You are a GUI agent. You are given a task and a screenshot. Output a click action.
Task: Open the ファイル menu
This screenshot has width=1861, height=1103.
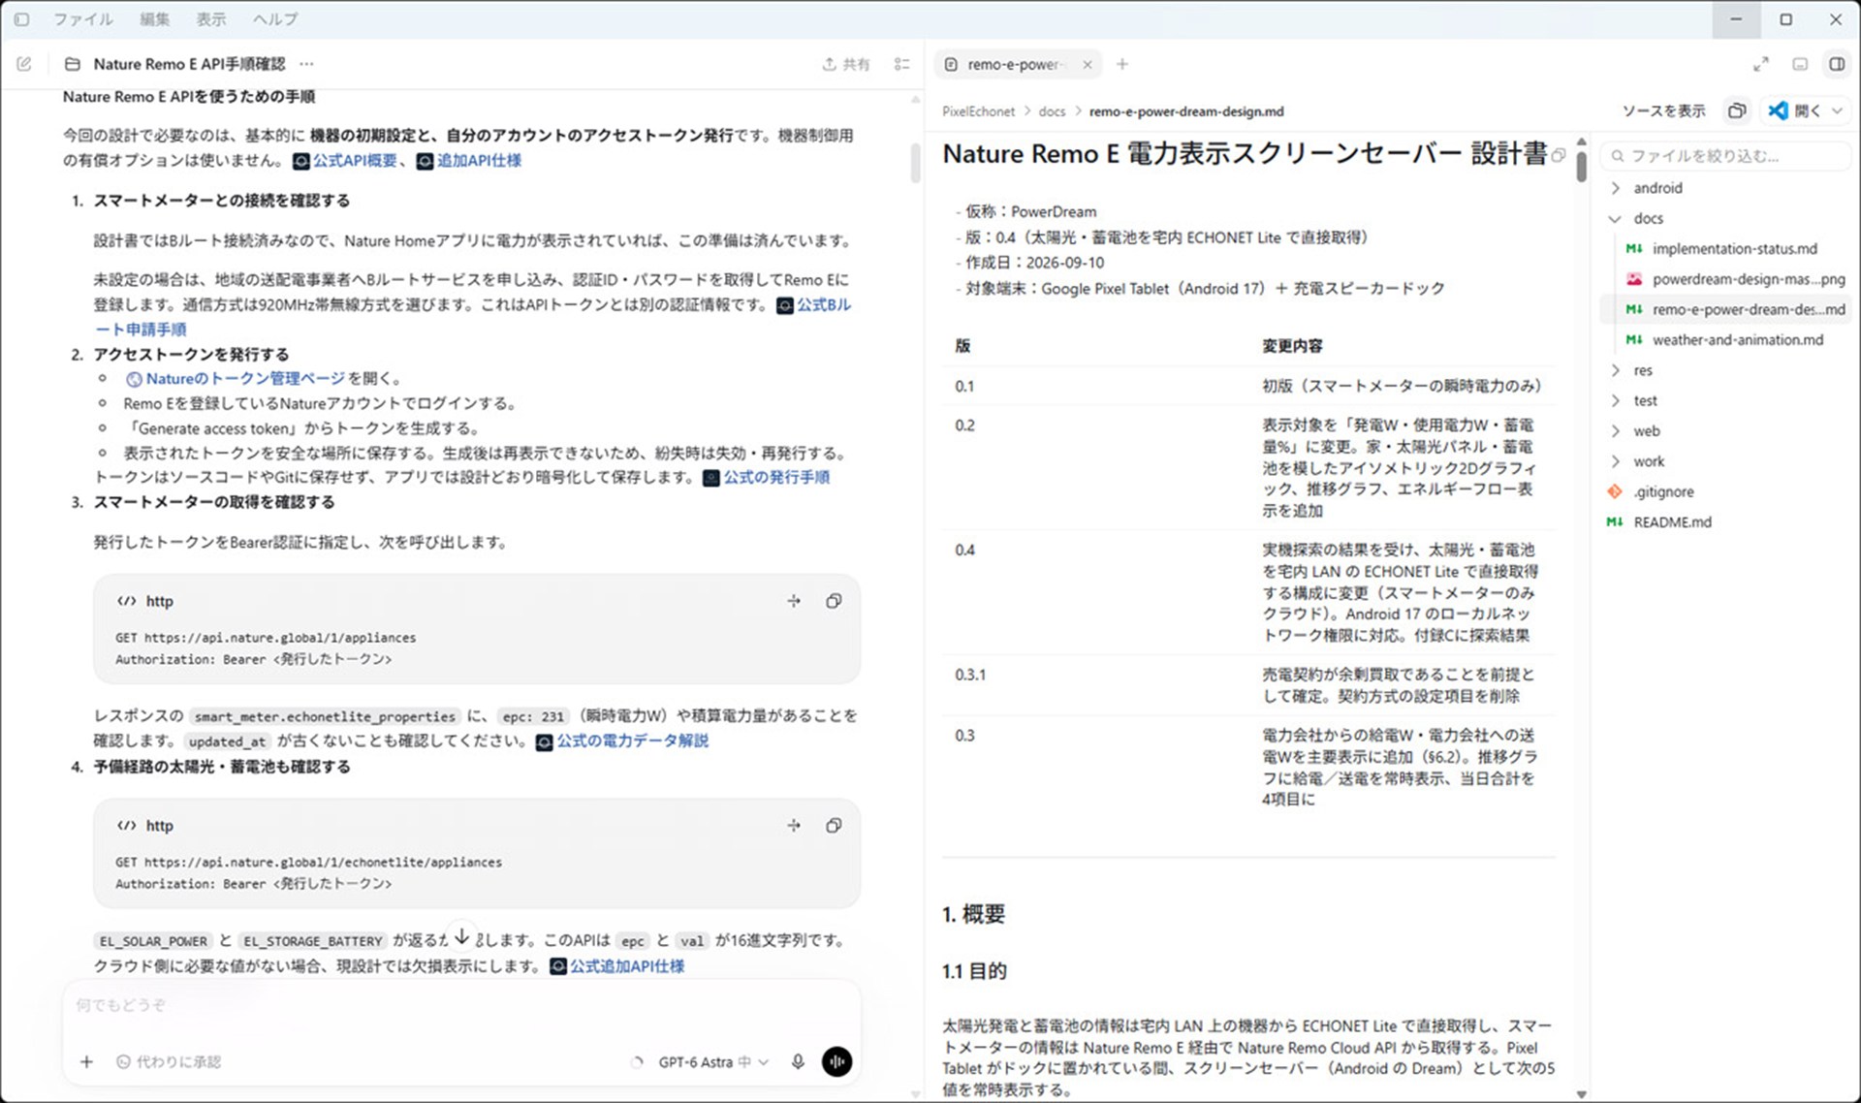(x=82, y=18)
